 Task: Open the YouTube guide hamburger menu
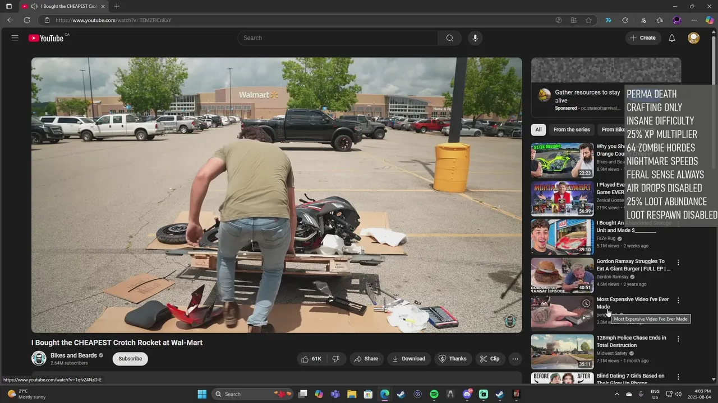click(x=15, y=38)
